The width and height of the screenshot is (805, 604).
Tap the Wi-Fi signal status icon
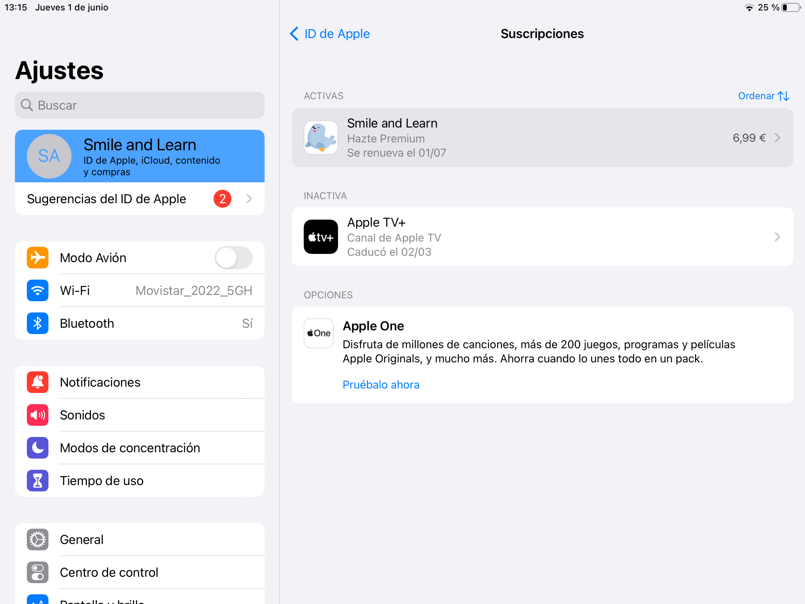pyautogui.click(x=749, y=7)
